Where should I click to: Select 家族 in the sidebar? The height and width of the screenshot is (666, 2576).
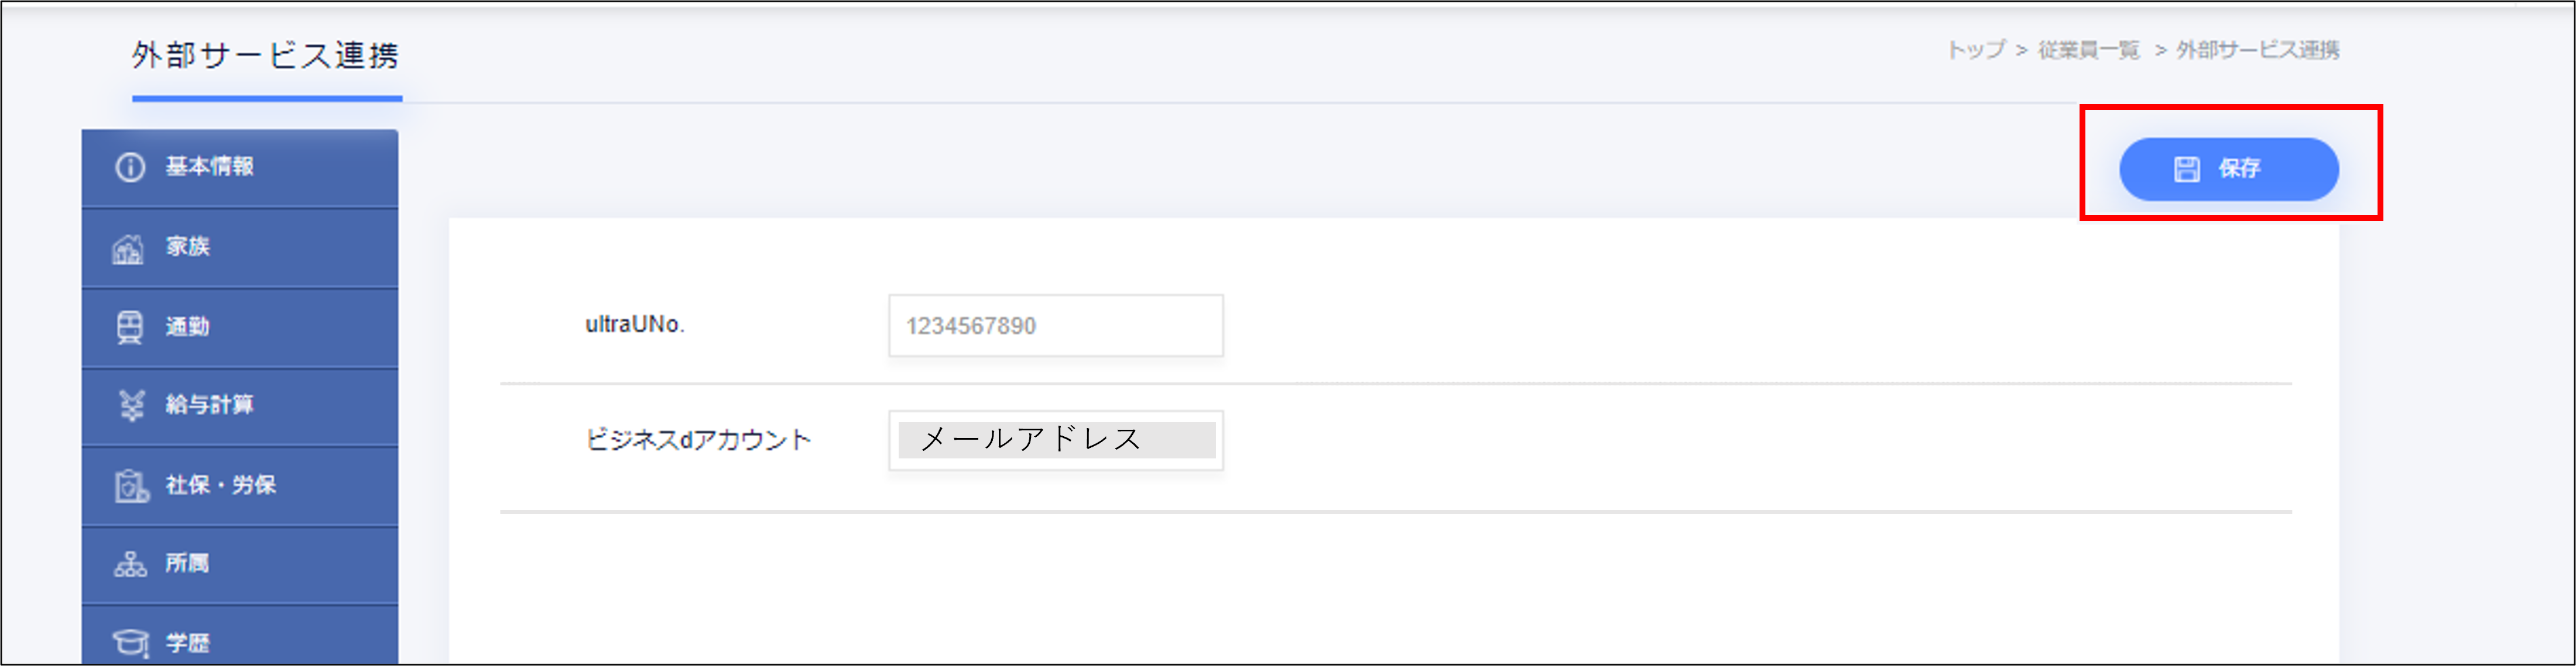point(188,247)
